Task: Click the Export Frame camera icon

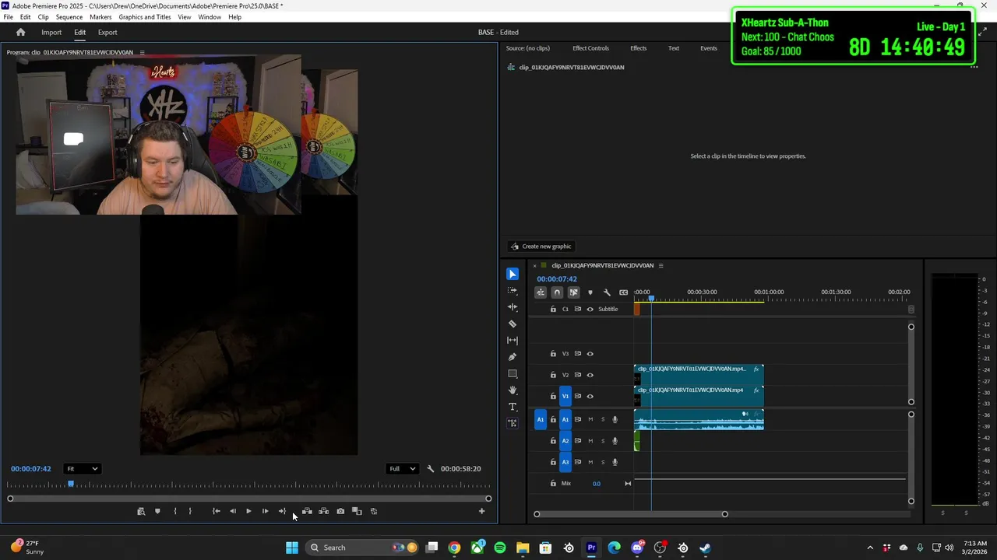Action: pos(340,511)
